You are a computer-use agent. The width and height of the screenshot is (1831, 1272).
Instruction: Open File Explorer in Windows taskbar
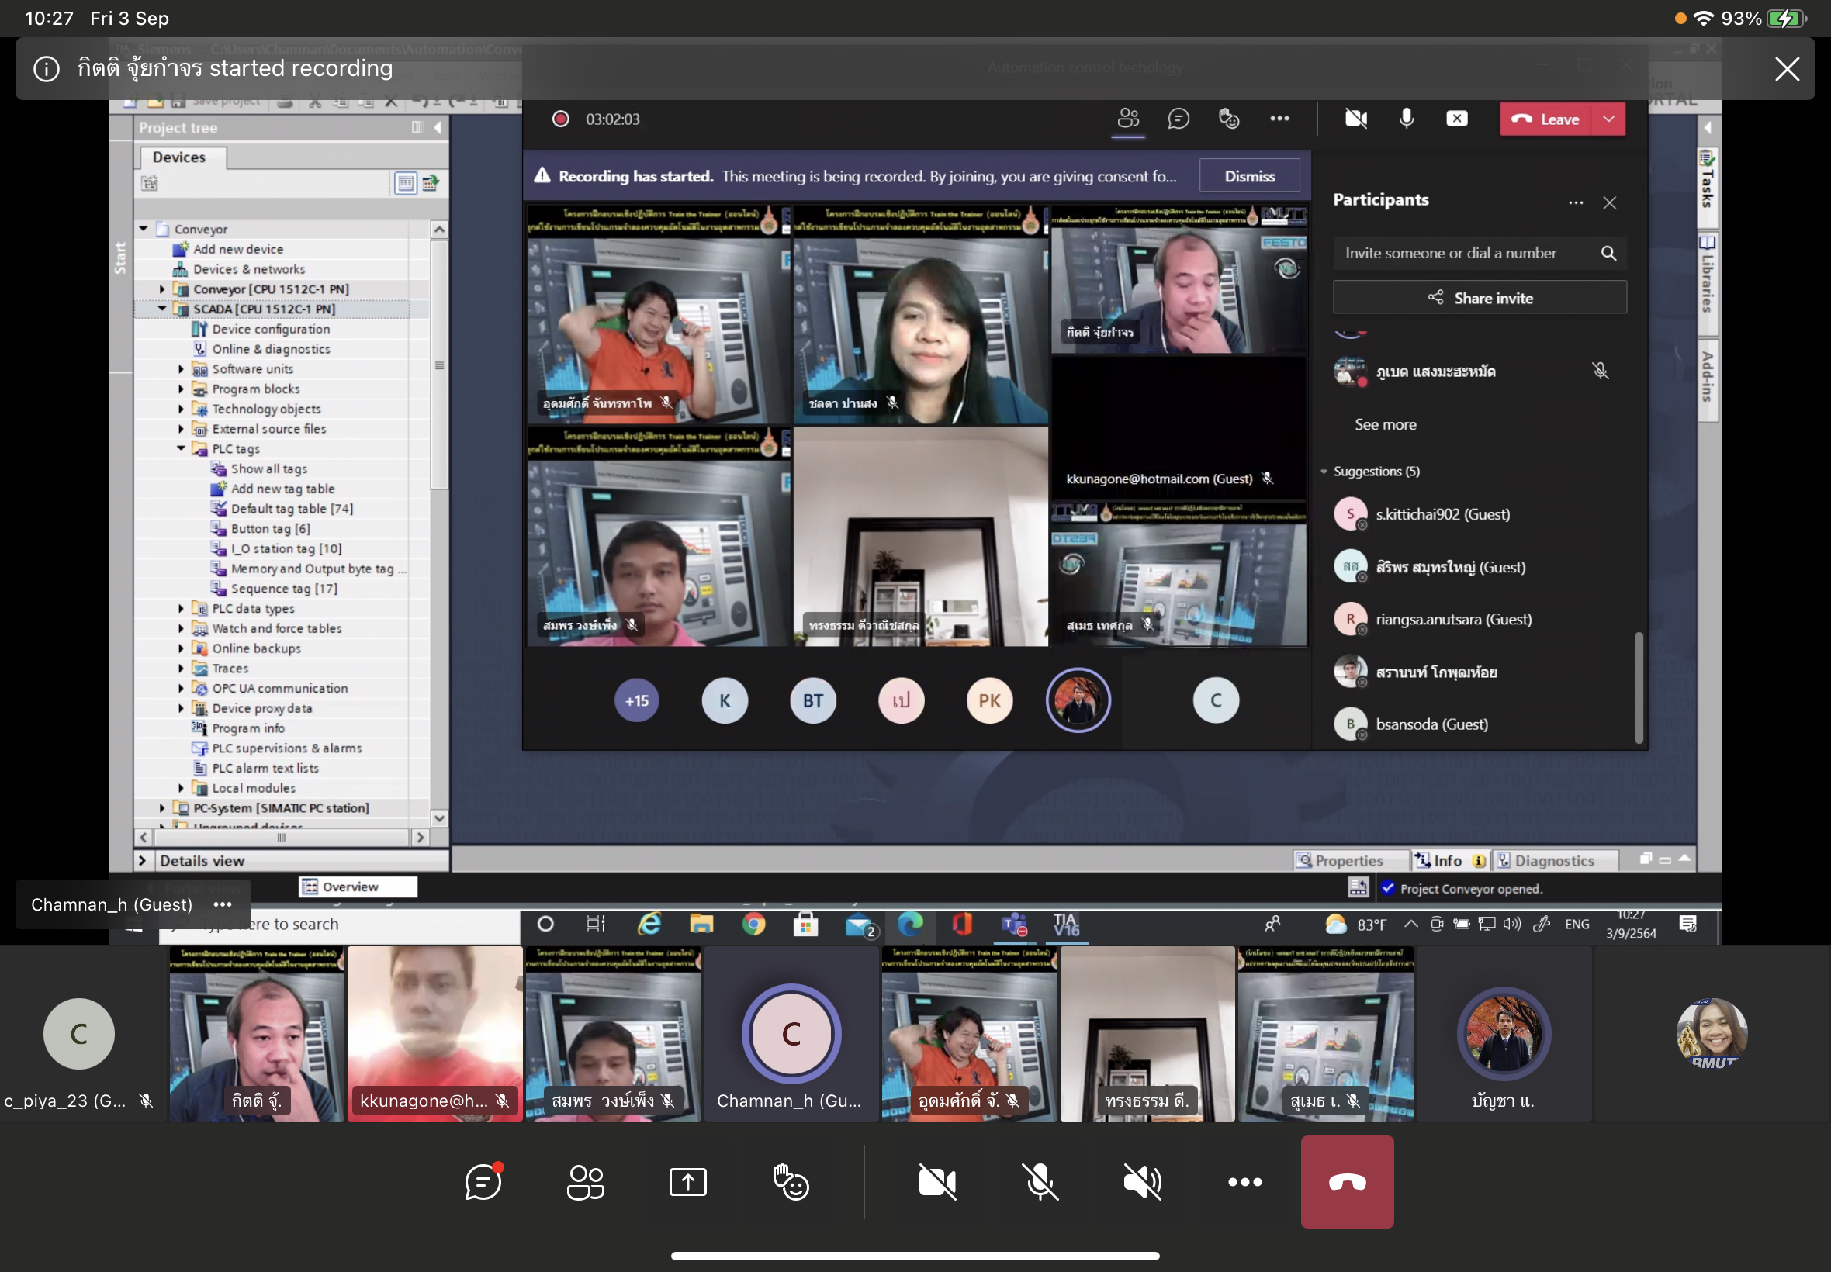pyautogui.click(x=701, y=924)
